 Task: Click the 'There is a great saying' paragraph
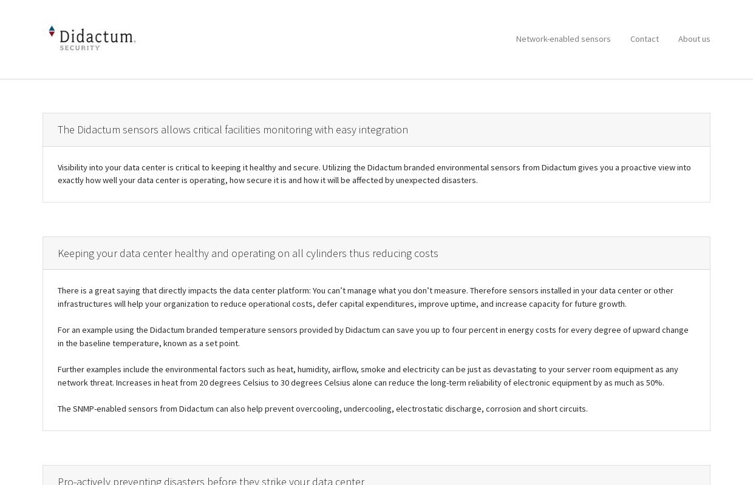(366, 297)
